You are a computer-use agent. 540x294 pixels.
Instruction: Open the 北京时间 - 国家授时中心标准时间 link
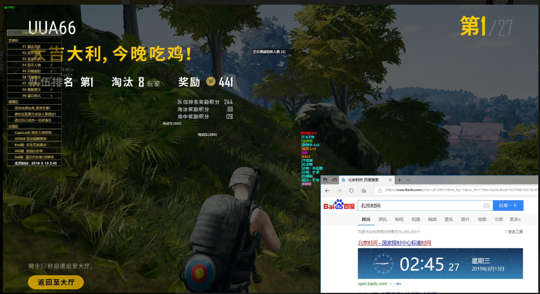pos(394,243)
